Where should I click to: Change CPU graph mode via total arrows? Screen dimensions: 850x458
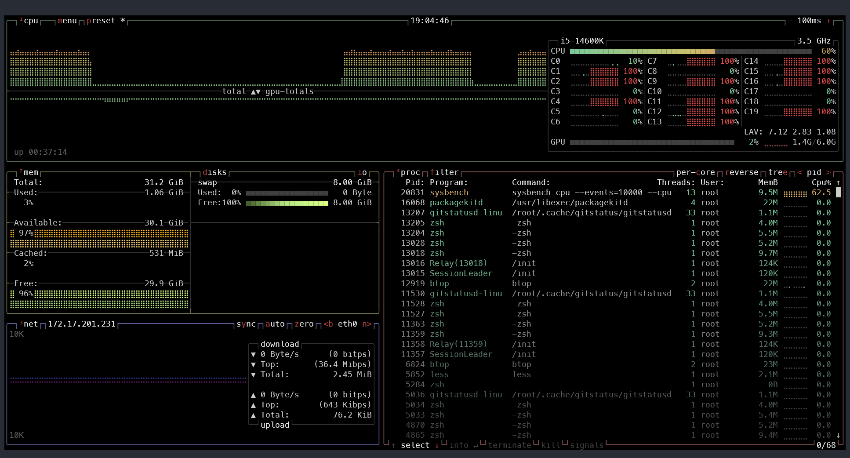point(255,92)
